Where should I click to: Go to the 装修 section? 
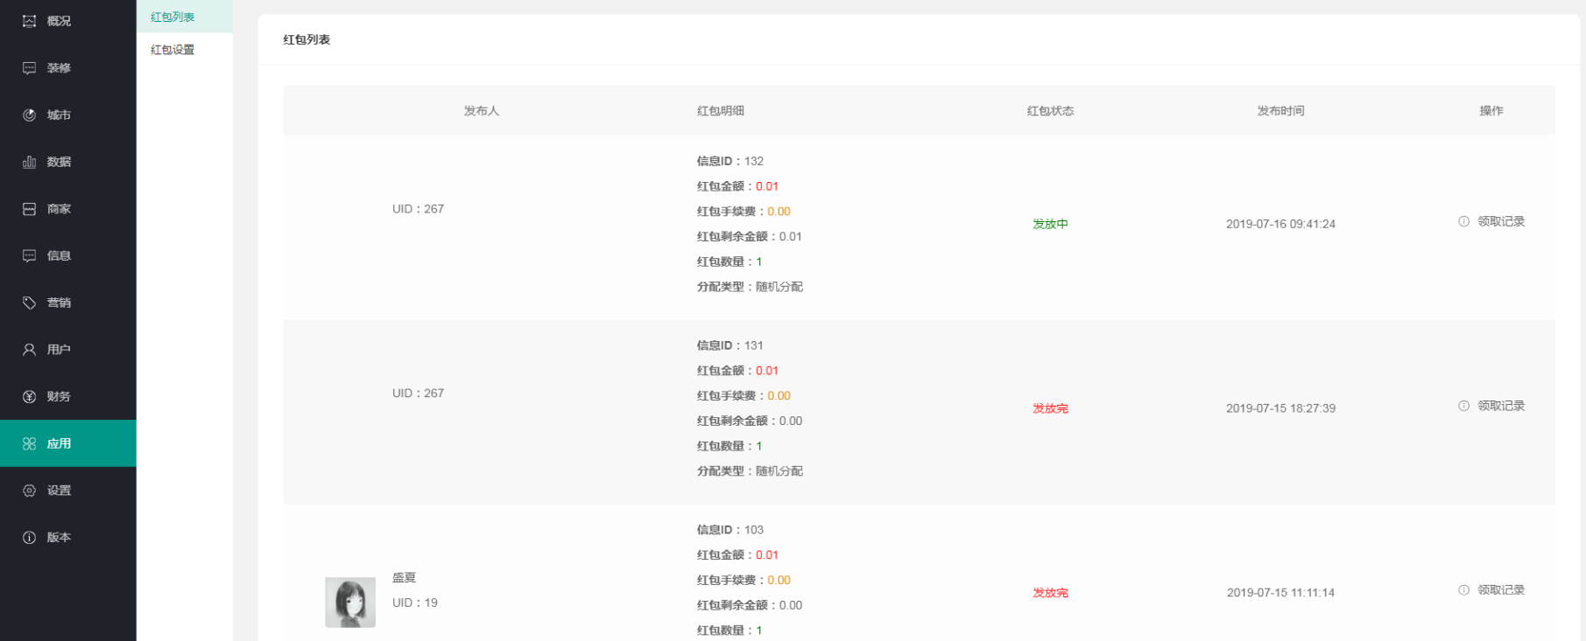point(68,68)
